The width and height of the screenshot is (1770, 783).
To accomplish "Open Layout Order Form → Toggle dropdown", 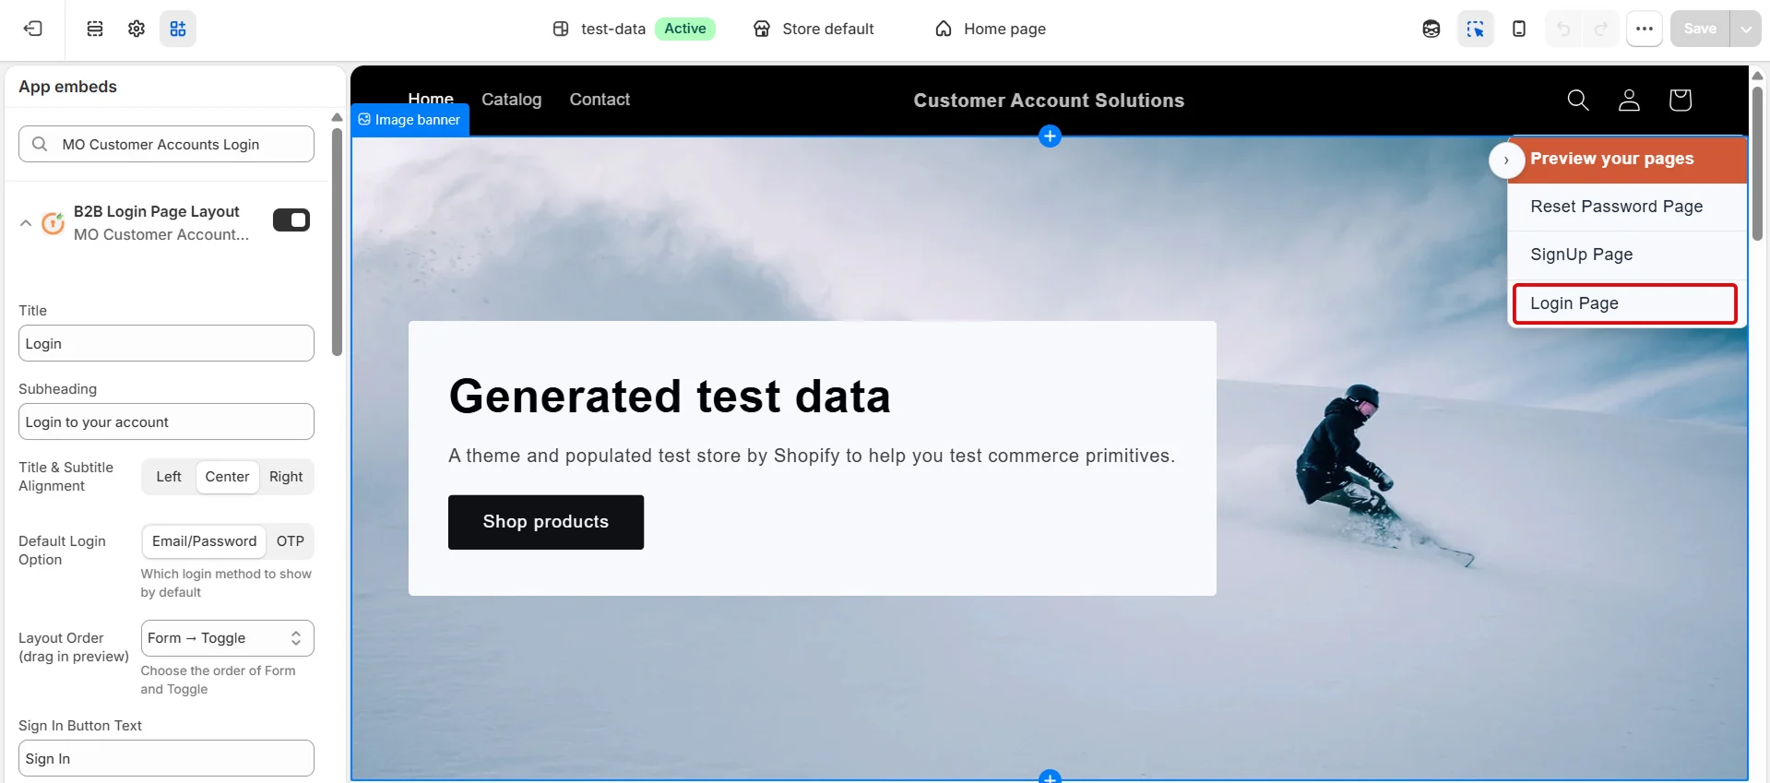I will tap(227, 638).
